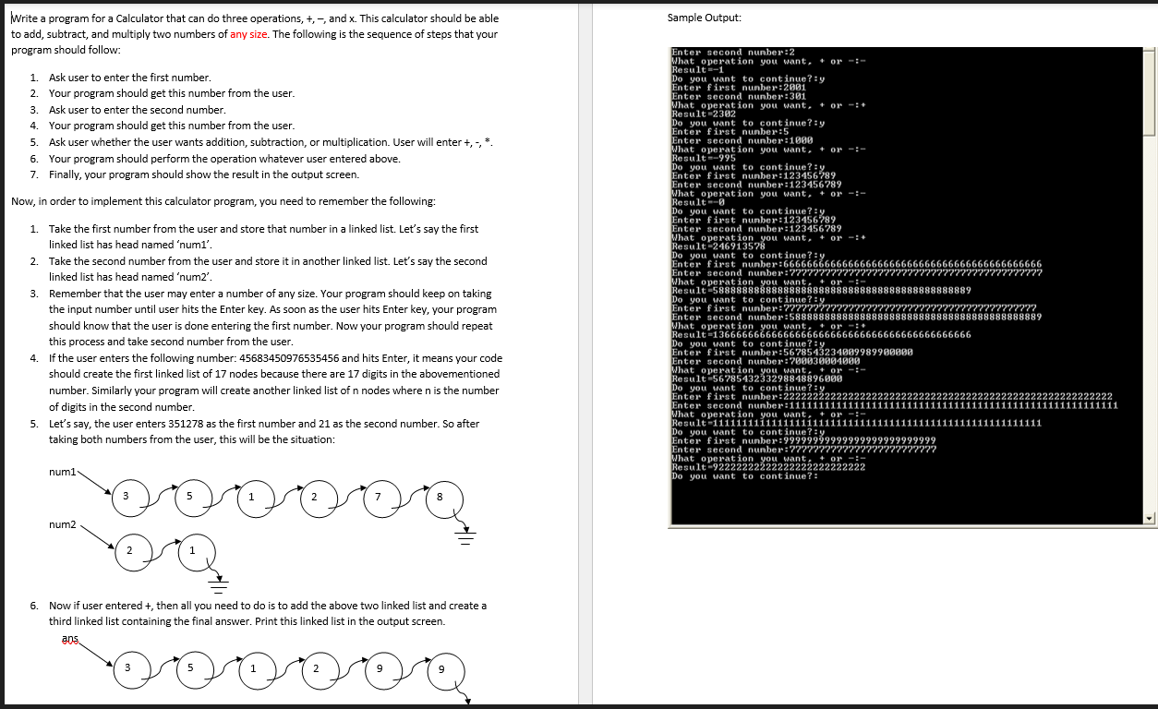Click the console vertical scrollbar thumb
1158x709 pixels.
click(1150, 91)
